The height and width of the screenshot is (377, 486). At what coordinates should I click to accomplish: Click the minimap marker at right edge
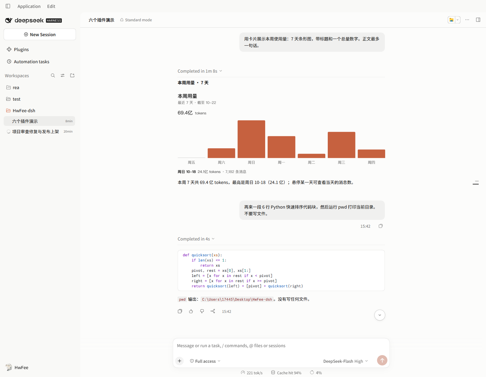[x=476, y=182]
